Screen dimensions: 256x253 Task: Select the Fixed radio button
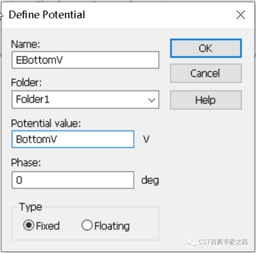tap(29, 225)
